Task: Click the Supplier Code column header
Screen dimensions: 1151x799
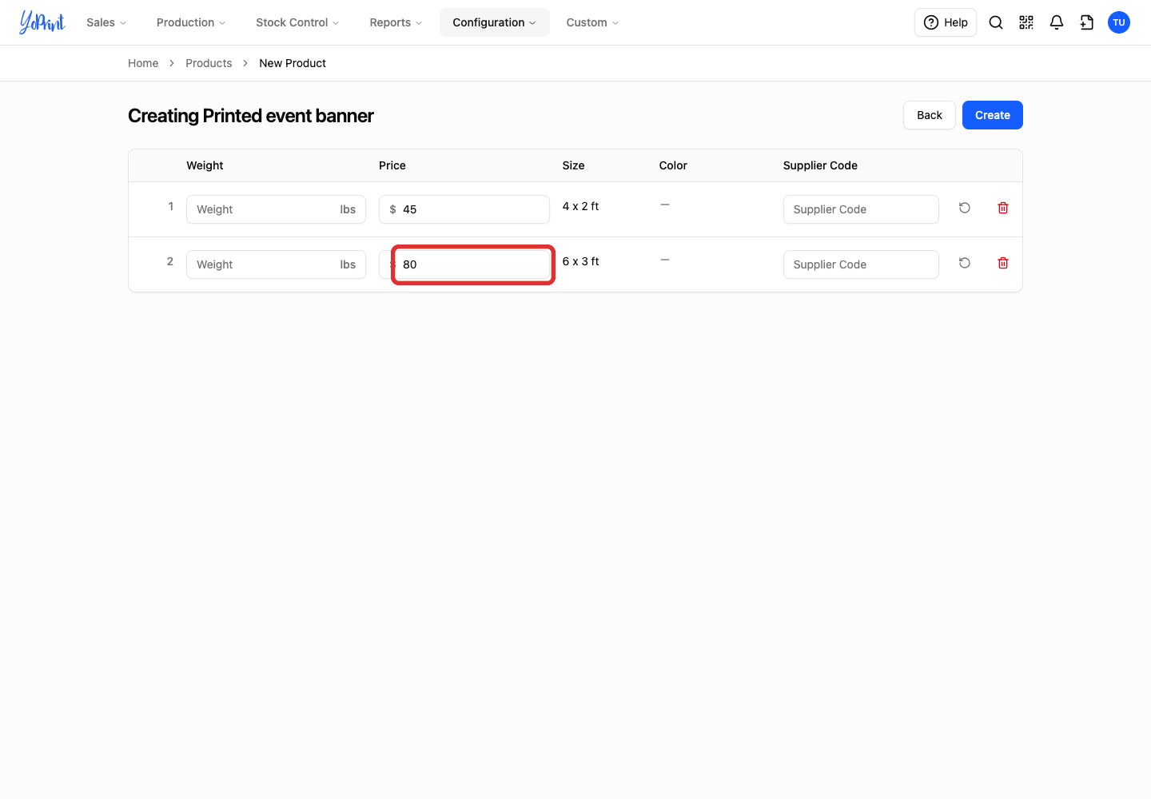Action: (820, 165)
